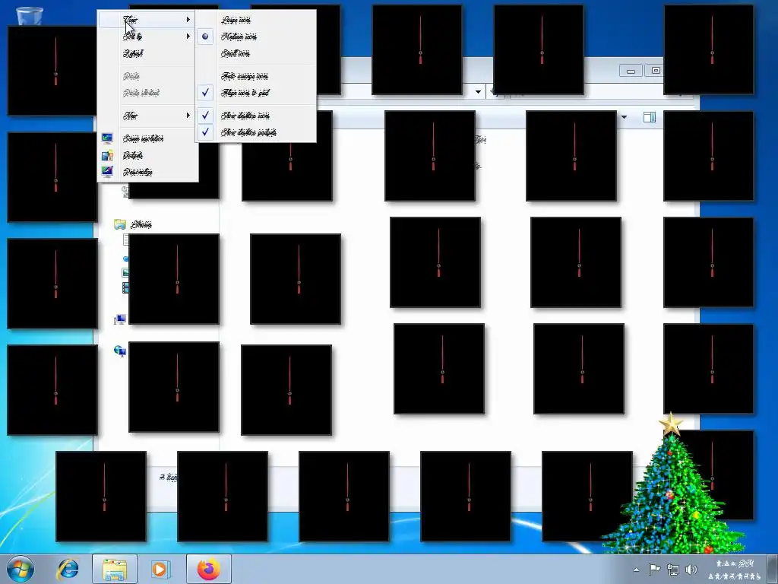The height and width of the screenshot is (584, 778).
Task: Open Personalize from the context menu
Action: [147, 173]
